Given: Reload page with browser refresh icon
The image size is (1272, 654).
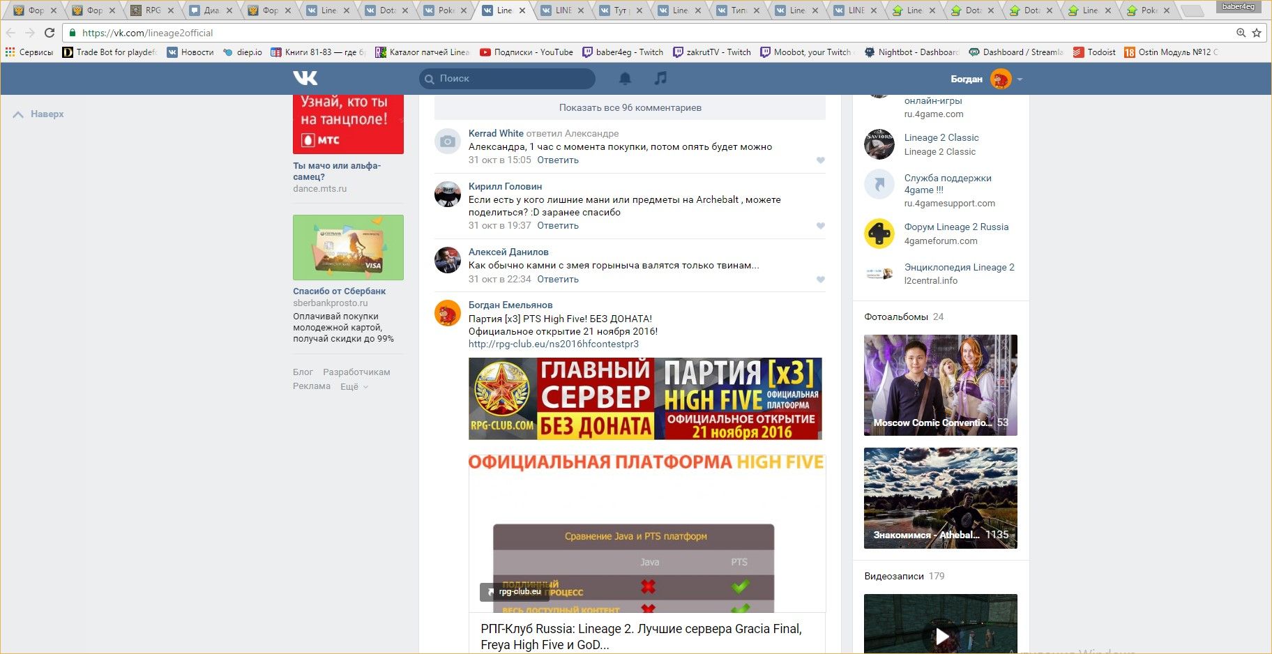Looking at the screenshot, I should point(50,33).
